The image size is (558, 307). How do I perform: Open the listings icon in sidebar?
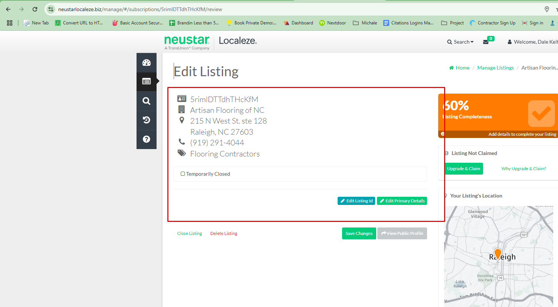147,81
